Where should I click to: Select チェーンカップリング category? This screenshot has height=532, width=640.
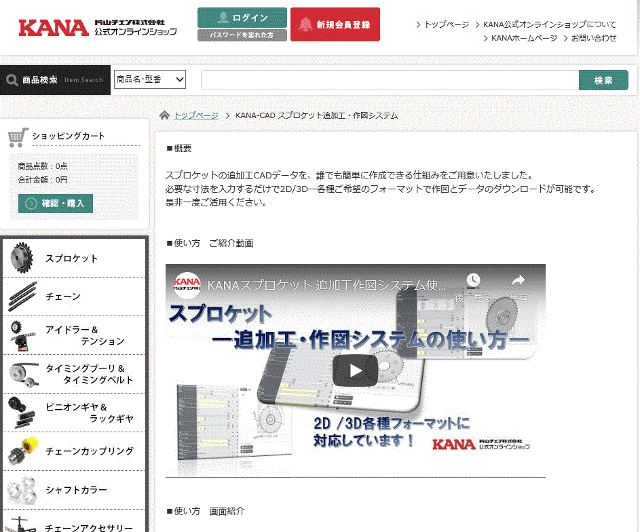(74, 451)
